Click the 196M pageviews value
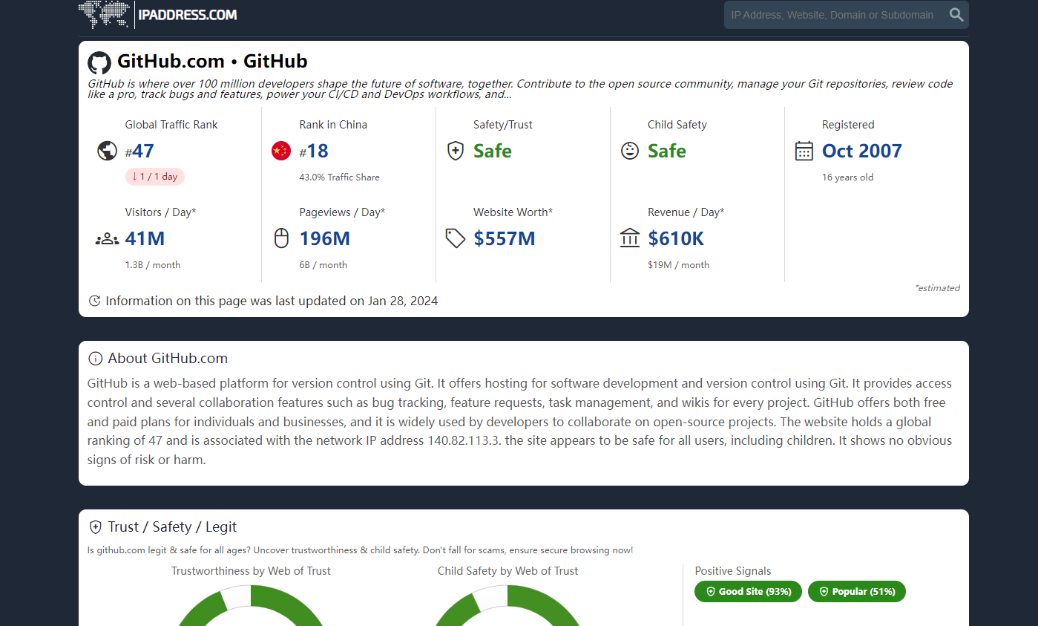Image resolution: width=1038 pixels, height=626 pixels. [325, 238]
